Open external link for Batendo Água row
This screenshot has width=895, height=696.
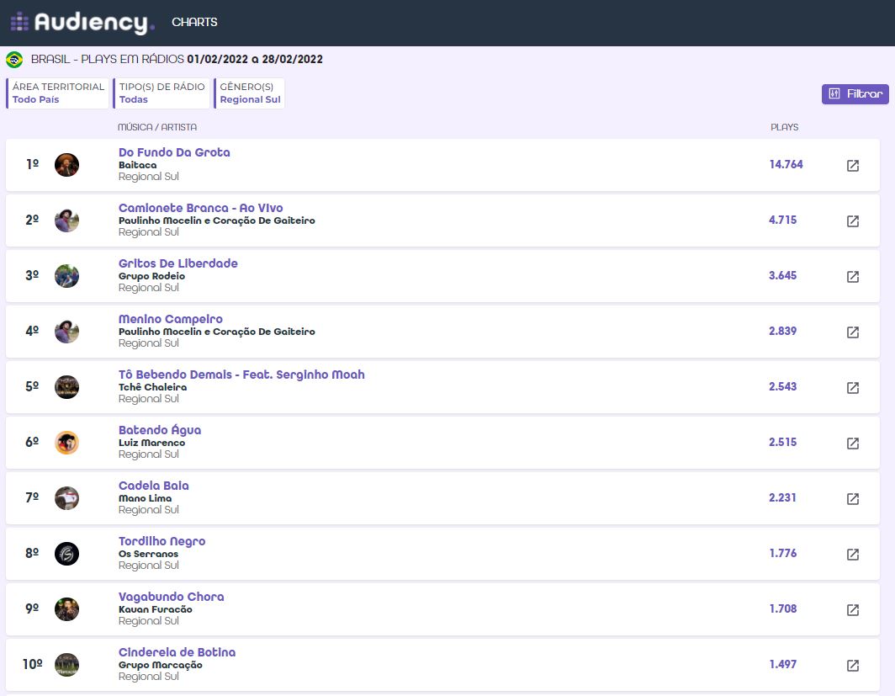(852, 444)
